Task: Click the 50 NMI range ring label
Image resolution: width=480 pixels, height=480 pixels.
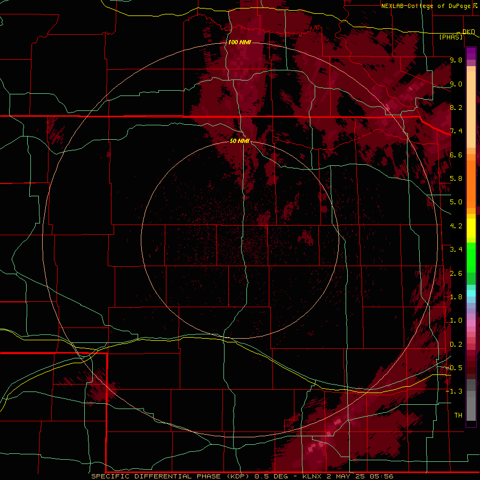Action: point(239,141)
